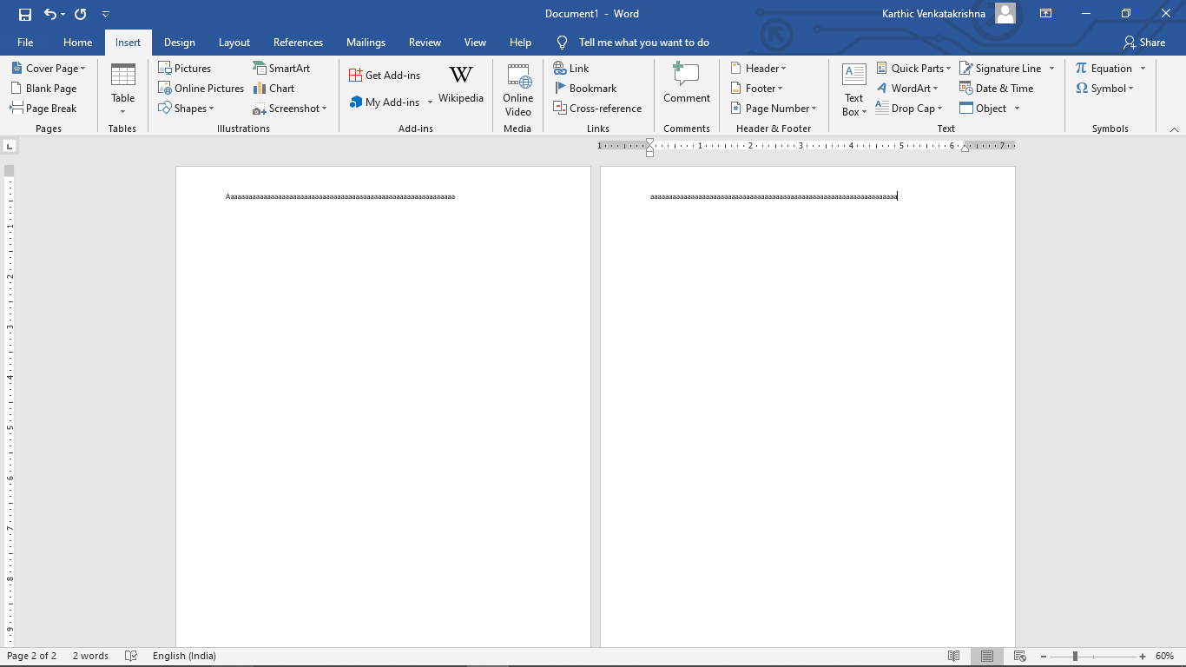
Task: Open Online Pictures search
Action: (x=201, y=88)
